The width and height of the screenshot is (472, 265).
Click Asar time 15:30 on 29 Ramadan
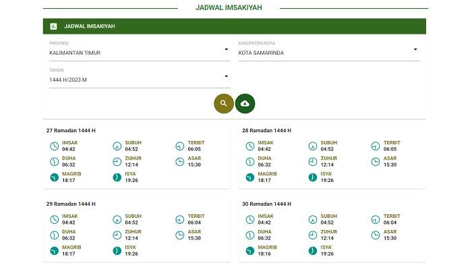tap(194, 238)
